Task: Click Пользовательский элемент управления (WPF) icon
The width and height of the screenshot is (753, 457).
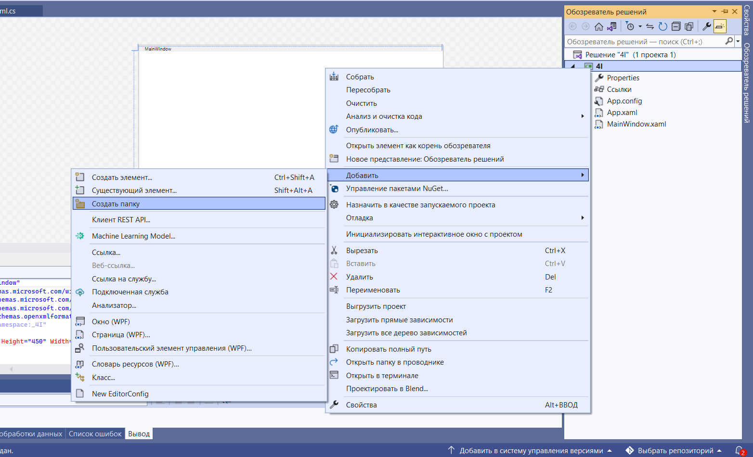Action: [80, 348]
